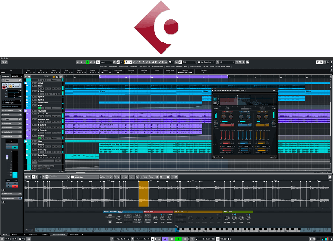Open the Chord Pads tab
Screen dimensions: 333x241
[x=74, y=235]
